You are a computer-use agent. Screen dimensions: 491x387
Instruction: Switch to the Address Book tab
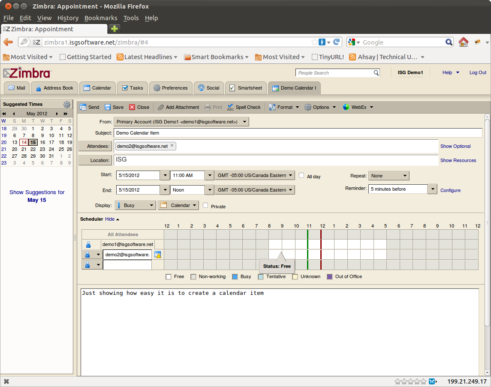tap(55, 88)
